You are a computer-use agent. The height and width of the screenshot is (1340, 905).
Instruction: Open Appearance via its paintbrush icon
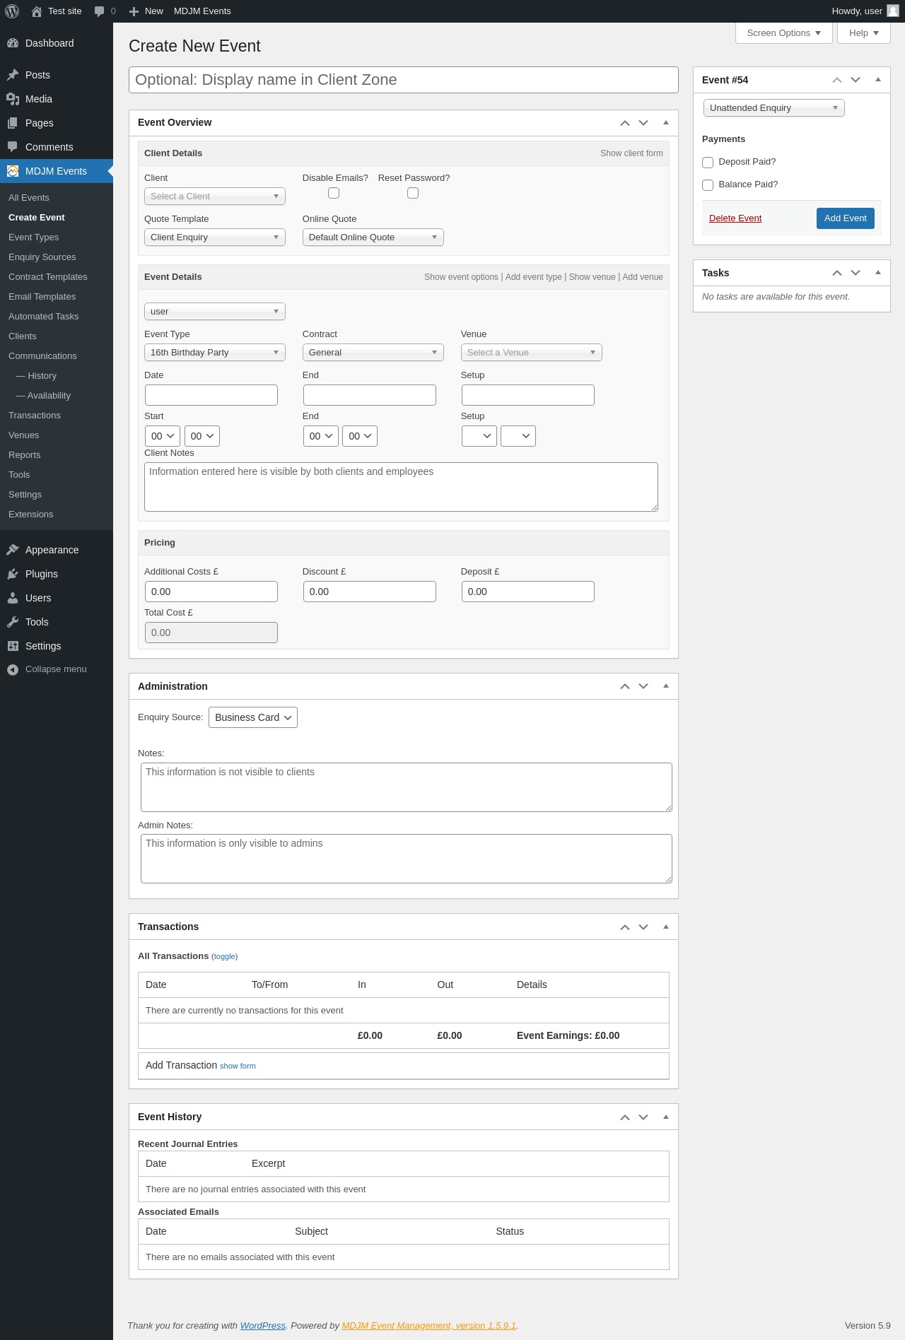[x=13, y=550]
